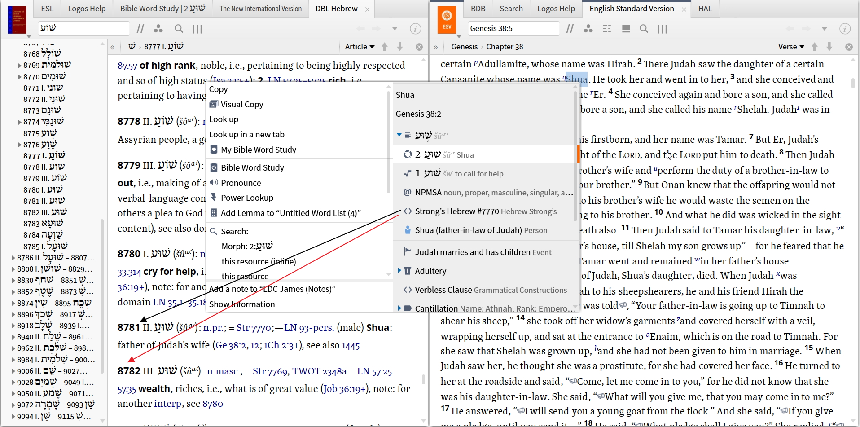The image size is (860, 427).
Task: Follow the Str 7770 link in entry 8781
Action: 254,328
